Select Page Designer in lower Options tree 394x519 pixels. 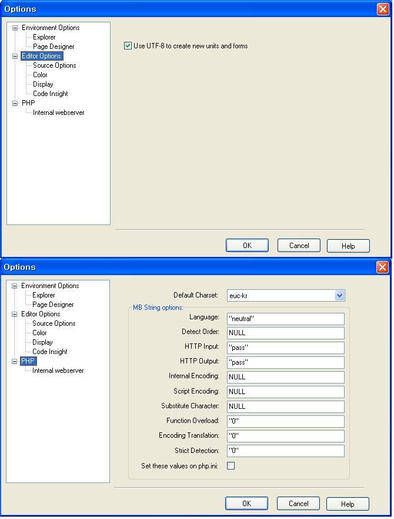pyautogui.click(x=53, y=305)
